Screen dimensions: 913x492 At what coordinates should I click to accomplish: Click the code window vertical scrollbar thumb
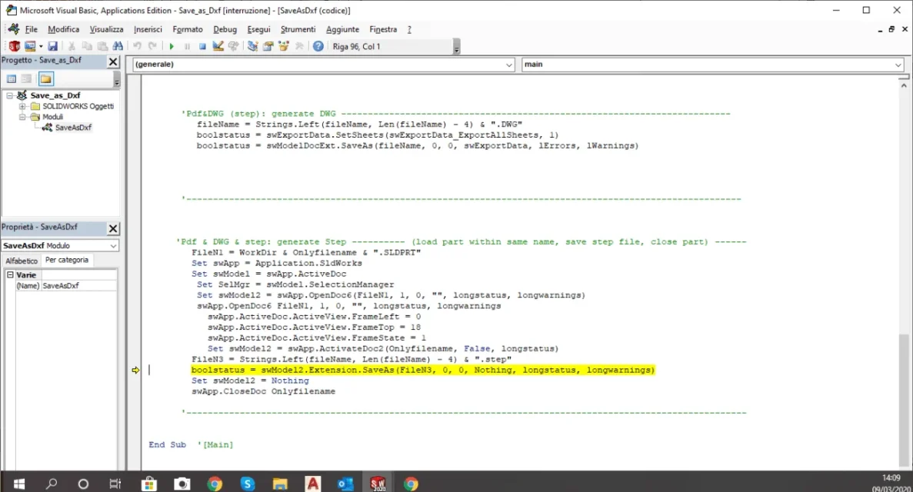point(903,400)
